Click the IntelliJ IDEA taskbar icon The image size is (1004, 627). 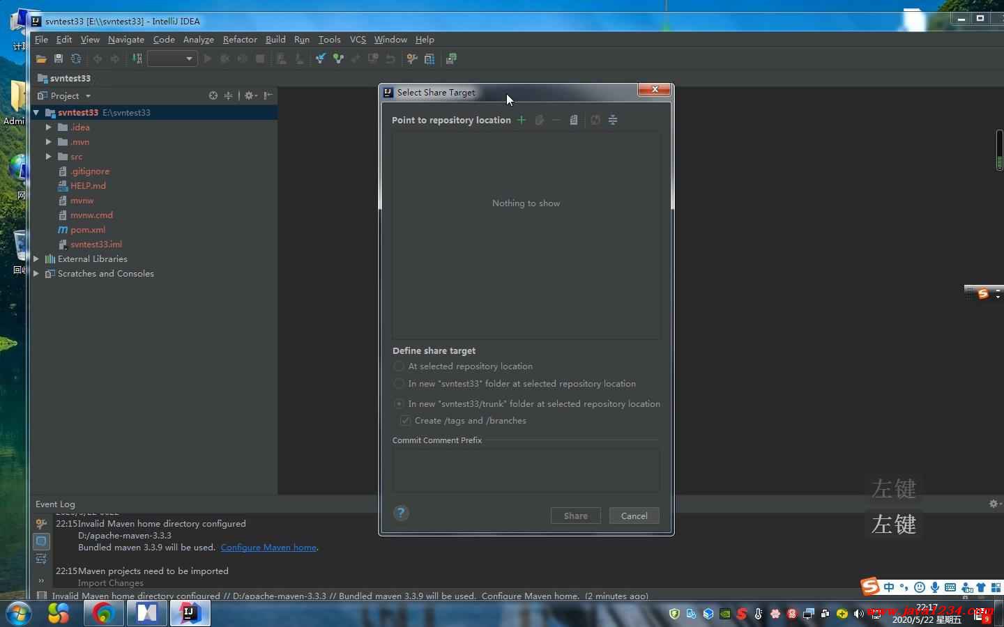pos(190,614)
